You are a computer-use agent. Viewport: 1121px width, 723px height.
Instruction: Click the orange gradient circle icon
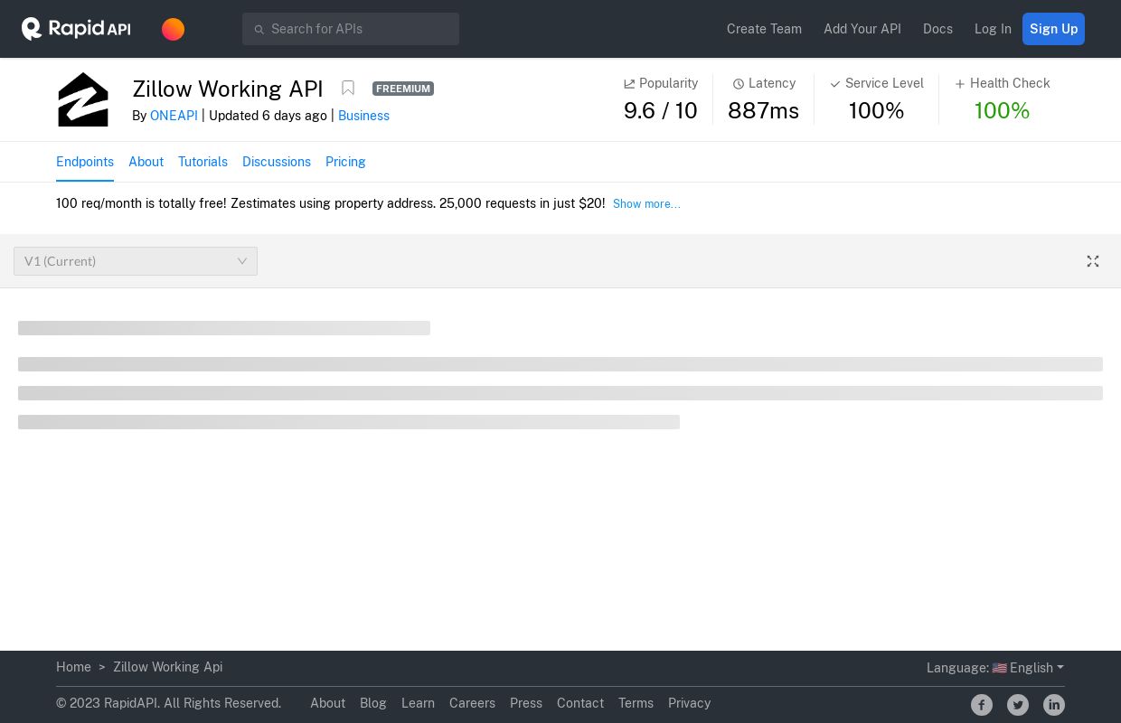[x=173, y=29]
